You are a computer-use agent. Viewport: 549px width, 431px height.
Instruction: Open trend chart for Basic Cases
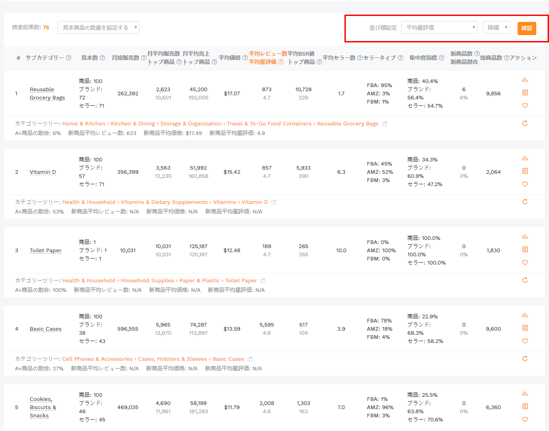[525, 315]
